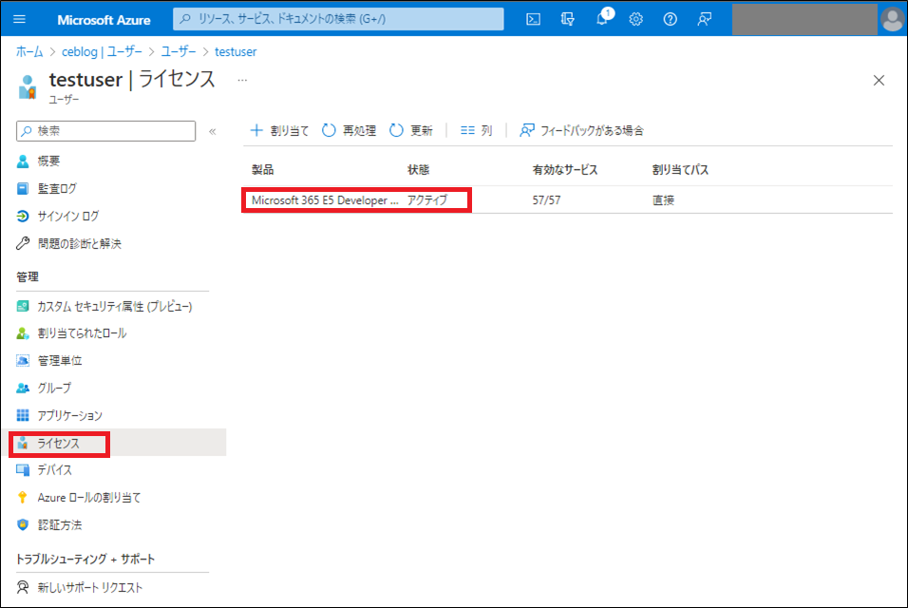Go to ceblog | ユーザー breadcrumb
This screenshot has width=908, height=608.
tap(102, 51)
